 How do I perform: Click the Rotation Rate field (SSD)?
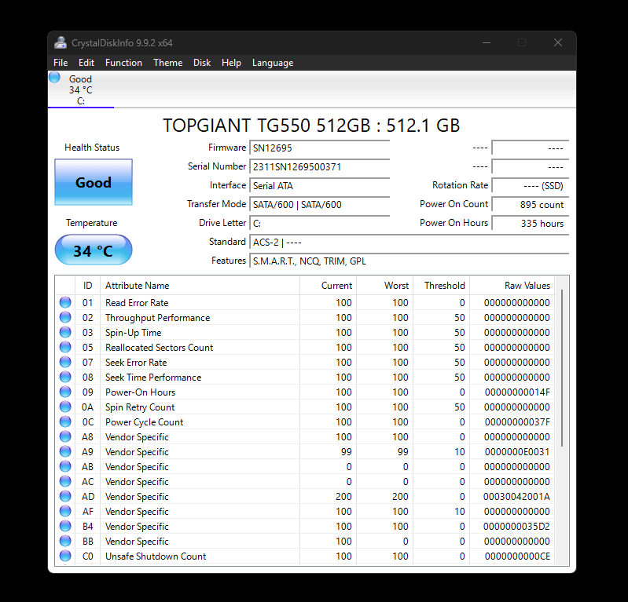click(x=531, y=185)
